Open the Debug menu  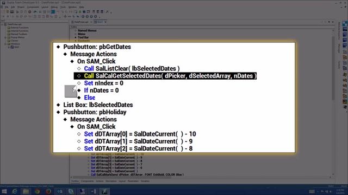(54, 7)
